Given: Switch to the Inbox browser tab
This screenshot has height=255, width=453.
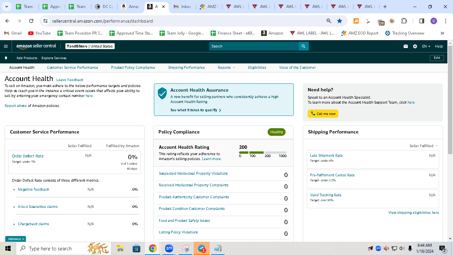Looking at the screenshot, I should tap(182, 7).
